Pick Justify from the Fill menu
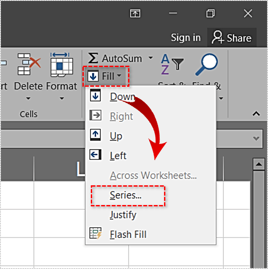 [x=123, y=215]
